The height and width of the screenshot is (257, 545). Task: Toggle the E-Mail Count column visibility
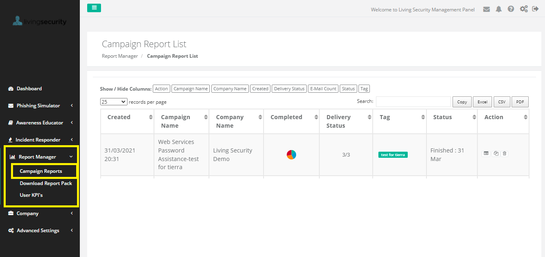323,89
